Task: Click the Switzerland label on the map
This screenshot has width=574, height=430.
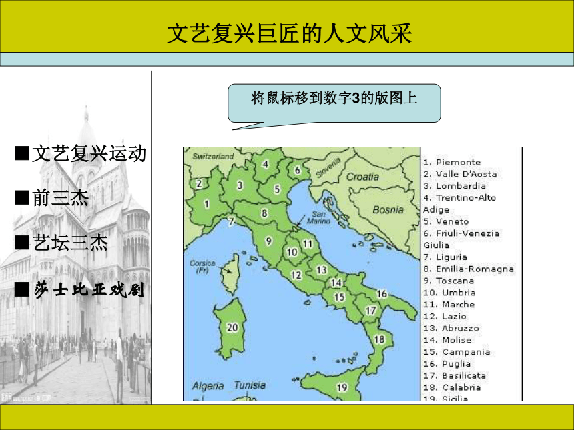Action: click(213, 157)
